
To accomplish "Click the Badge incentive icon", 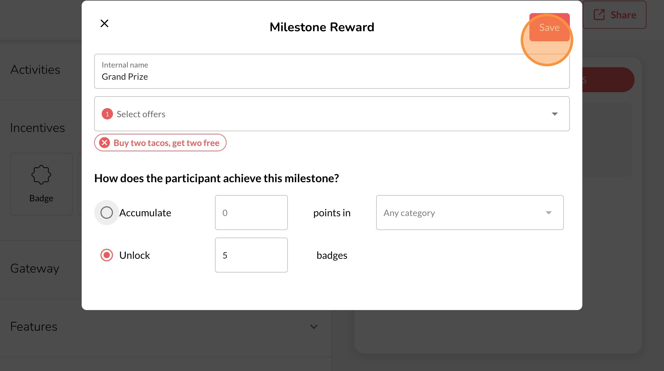I will pos(41,175).
